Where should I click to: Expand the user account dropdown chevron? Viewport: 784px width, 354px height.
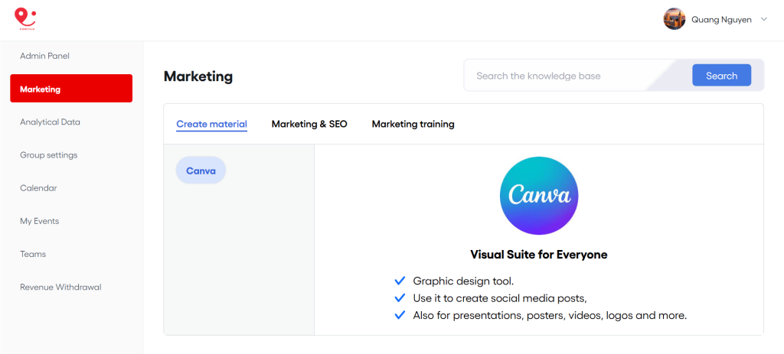click(x=763, y=19)
